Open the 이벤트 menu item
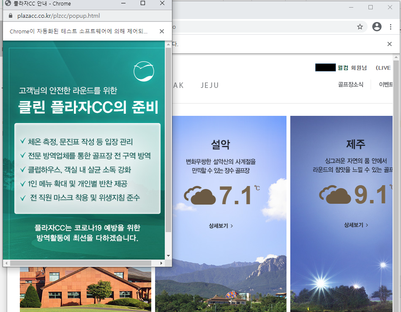This screenshot has width=401, height=312. coord(386,85)
